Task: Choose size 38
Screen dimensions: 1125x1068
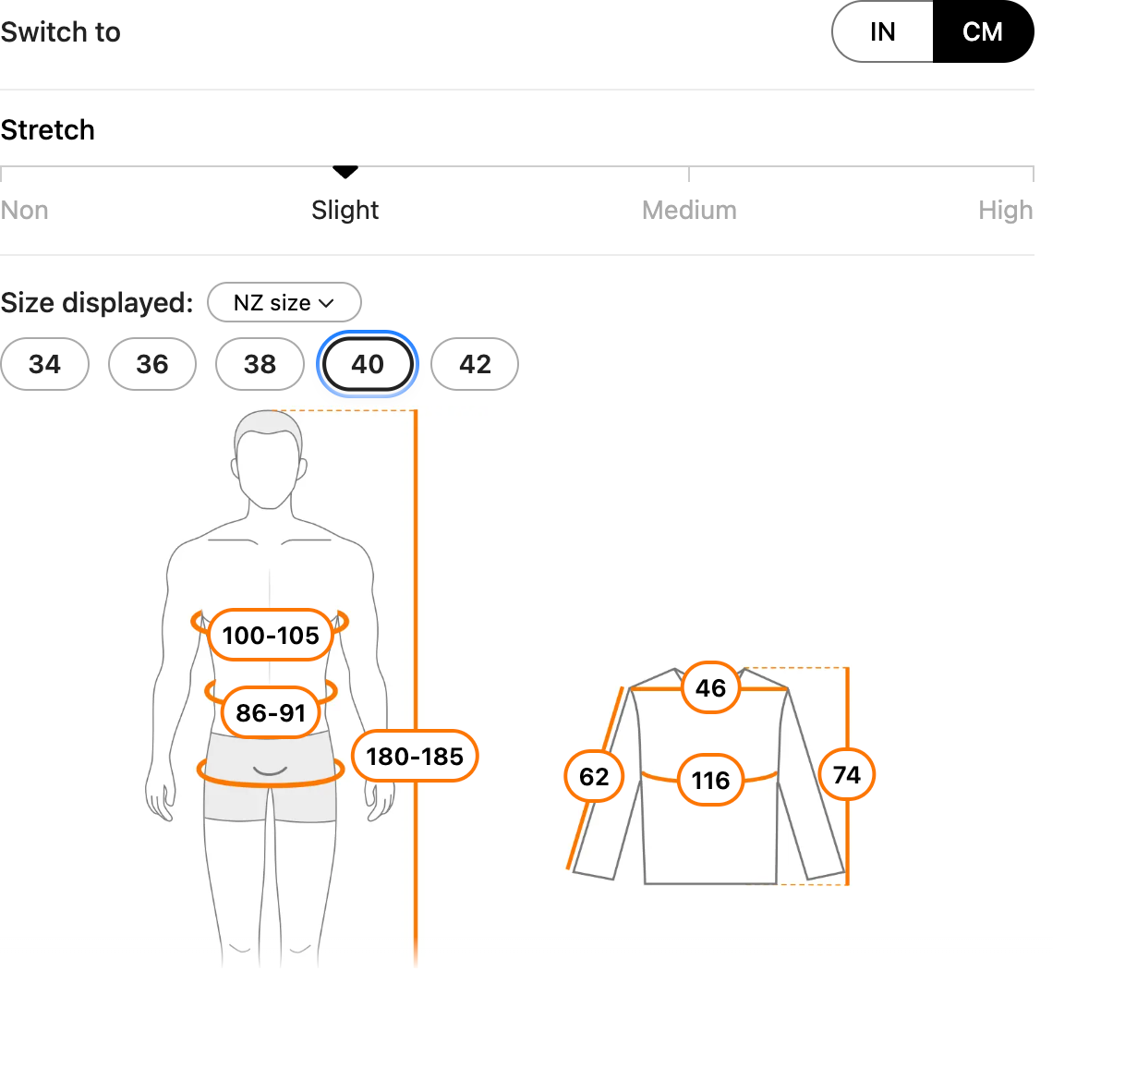Action: click(260, 364)
